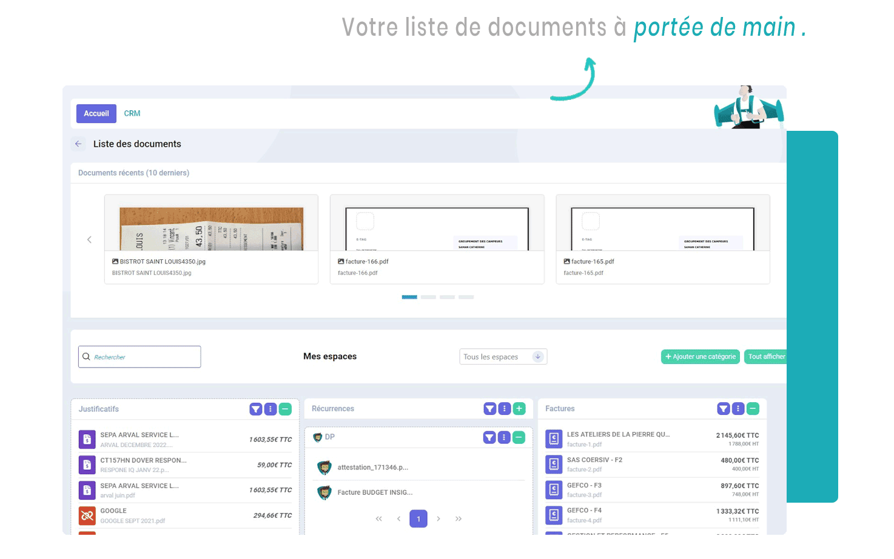This screenshot has width=894, height=559.
Task: Open Justificatifs more options menu
Action: pos(271,409)
